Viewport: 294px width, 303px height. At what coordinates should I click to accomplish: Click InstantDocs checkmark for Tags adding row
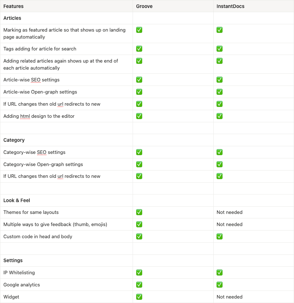point(219,49)
